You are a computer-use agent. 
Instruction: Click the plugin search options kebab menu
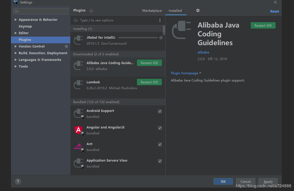[x=160, y=20]
